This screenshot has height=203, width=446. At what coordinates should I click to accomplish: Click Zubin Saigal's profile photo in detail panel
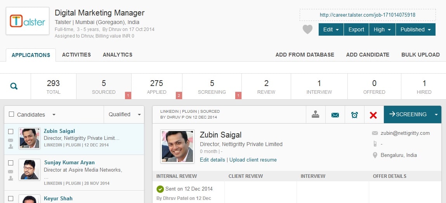pos(177,146)
